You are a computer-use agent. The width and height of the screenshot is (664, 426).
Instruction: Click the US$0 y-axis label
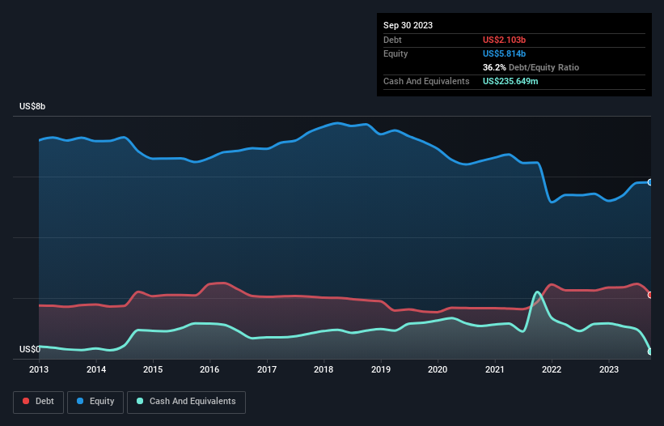coord(30,349)
